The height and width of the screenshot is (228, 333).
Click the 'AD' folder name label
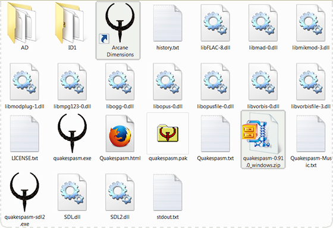pyautogui.click(x=24, y=47)
